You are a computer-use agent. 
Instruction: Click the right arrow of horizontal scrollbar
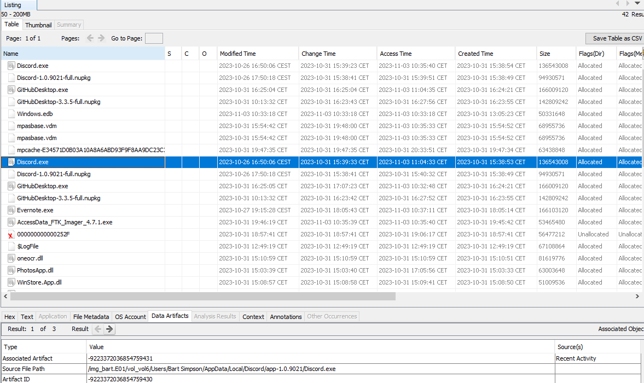[637, 296]
